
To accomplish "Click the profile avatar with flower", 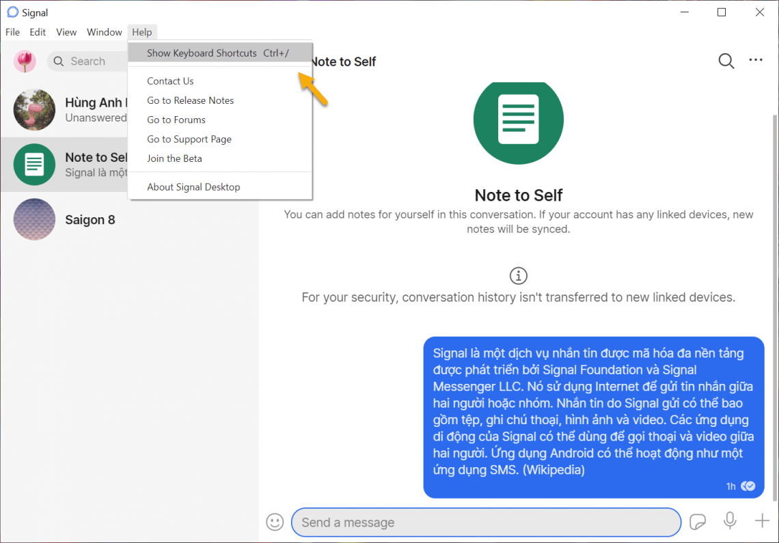I will click(25, 61).
